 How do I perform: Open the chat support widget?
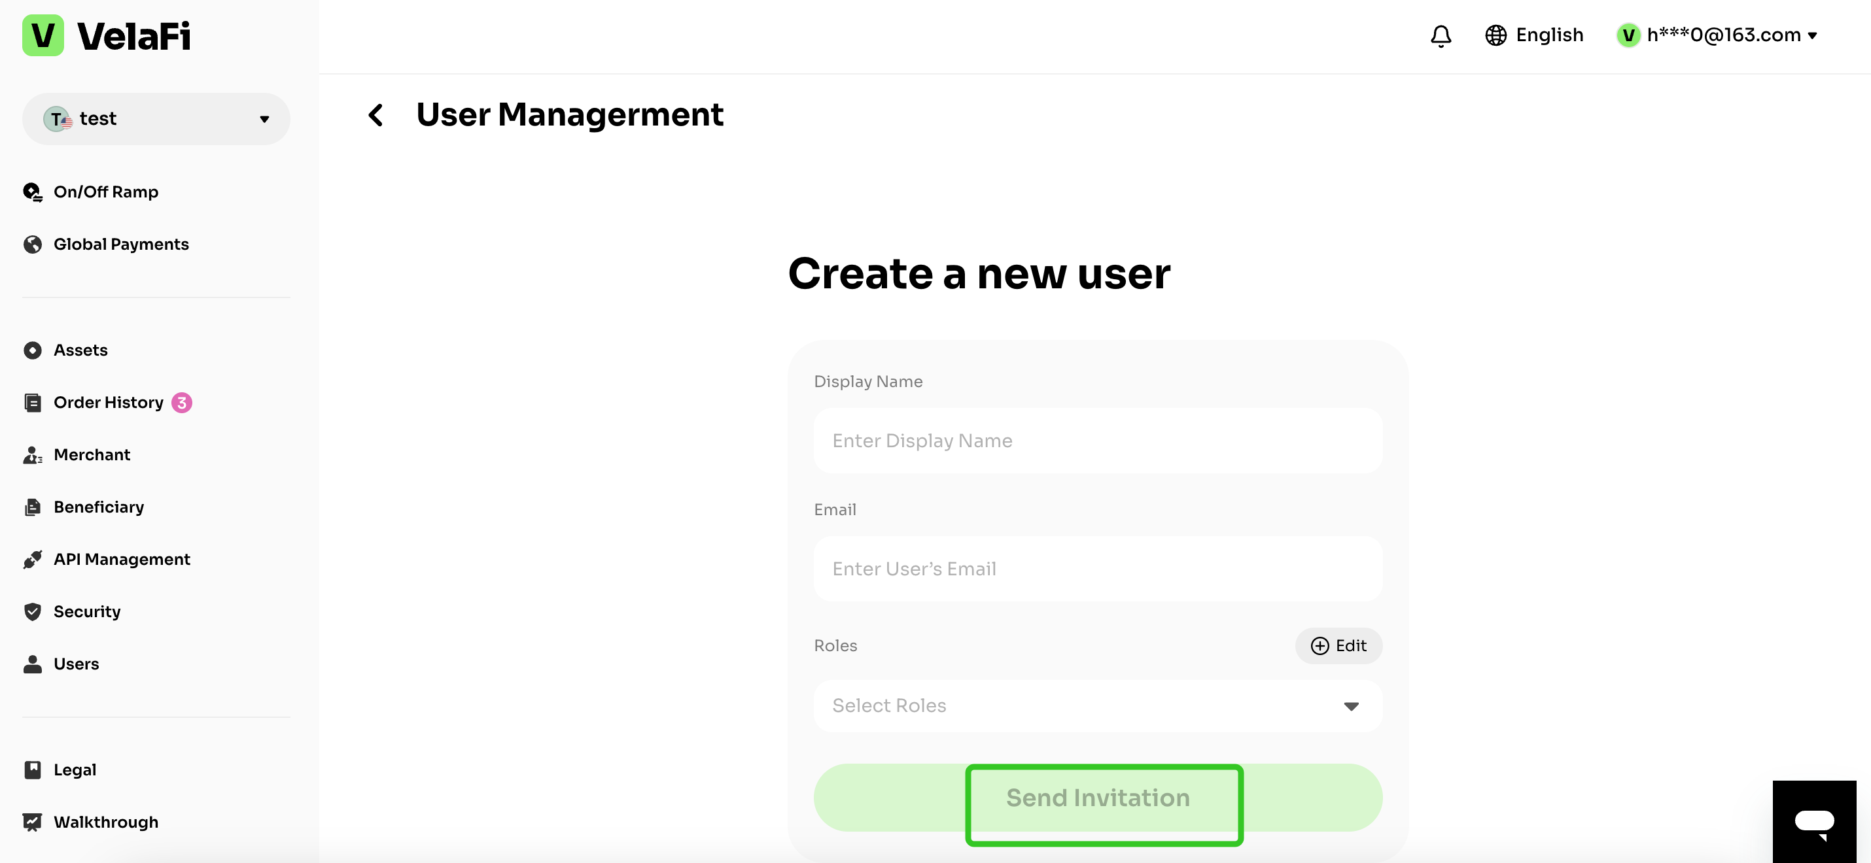[x=1813, y=822]
